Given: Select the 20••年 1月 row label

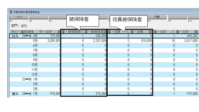Looking at the screenshot, I should 30,79.
